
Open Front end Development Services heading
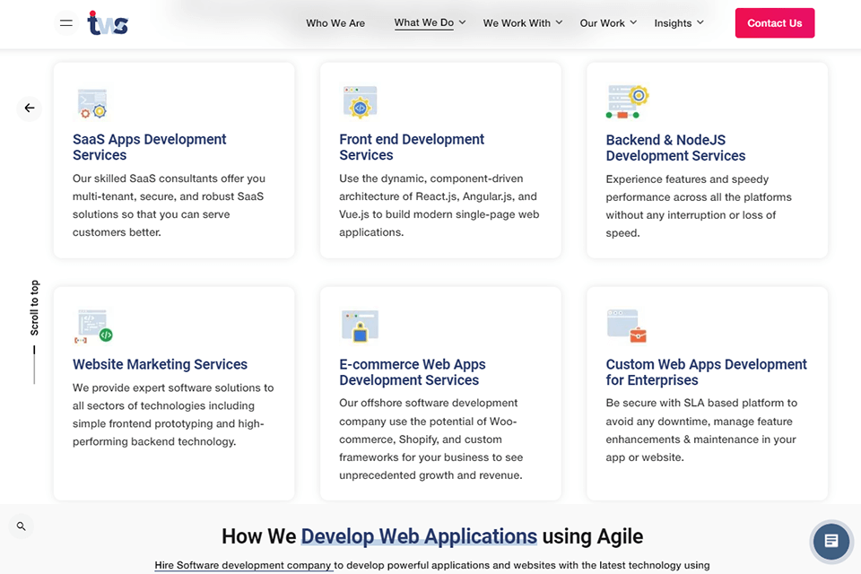412,147
